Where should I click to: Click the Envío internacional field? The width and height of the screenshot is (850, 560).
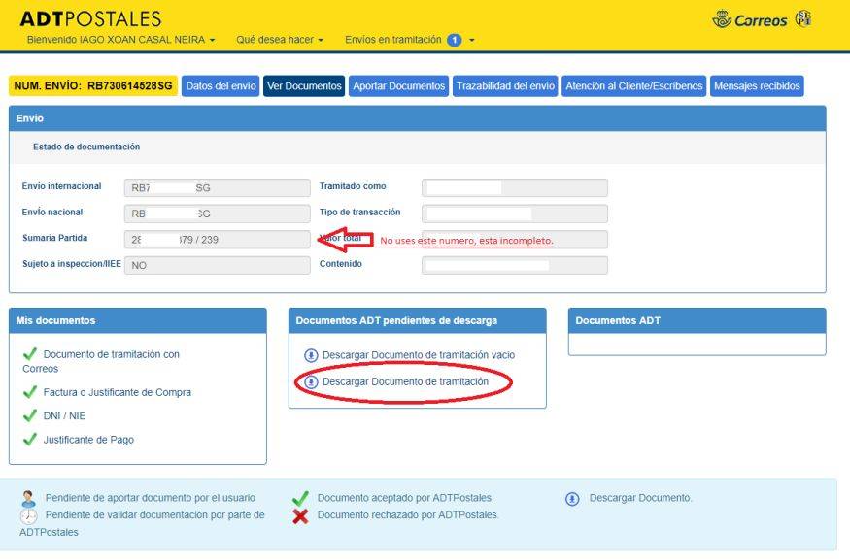click(218, 188)
